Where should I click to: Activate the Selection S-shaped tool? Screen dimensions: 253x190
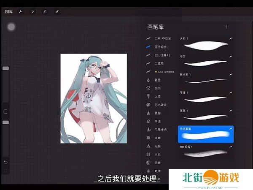44,12
